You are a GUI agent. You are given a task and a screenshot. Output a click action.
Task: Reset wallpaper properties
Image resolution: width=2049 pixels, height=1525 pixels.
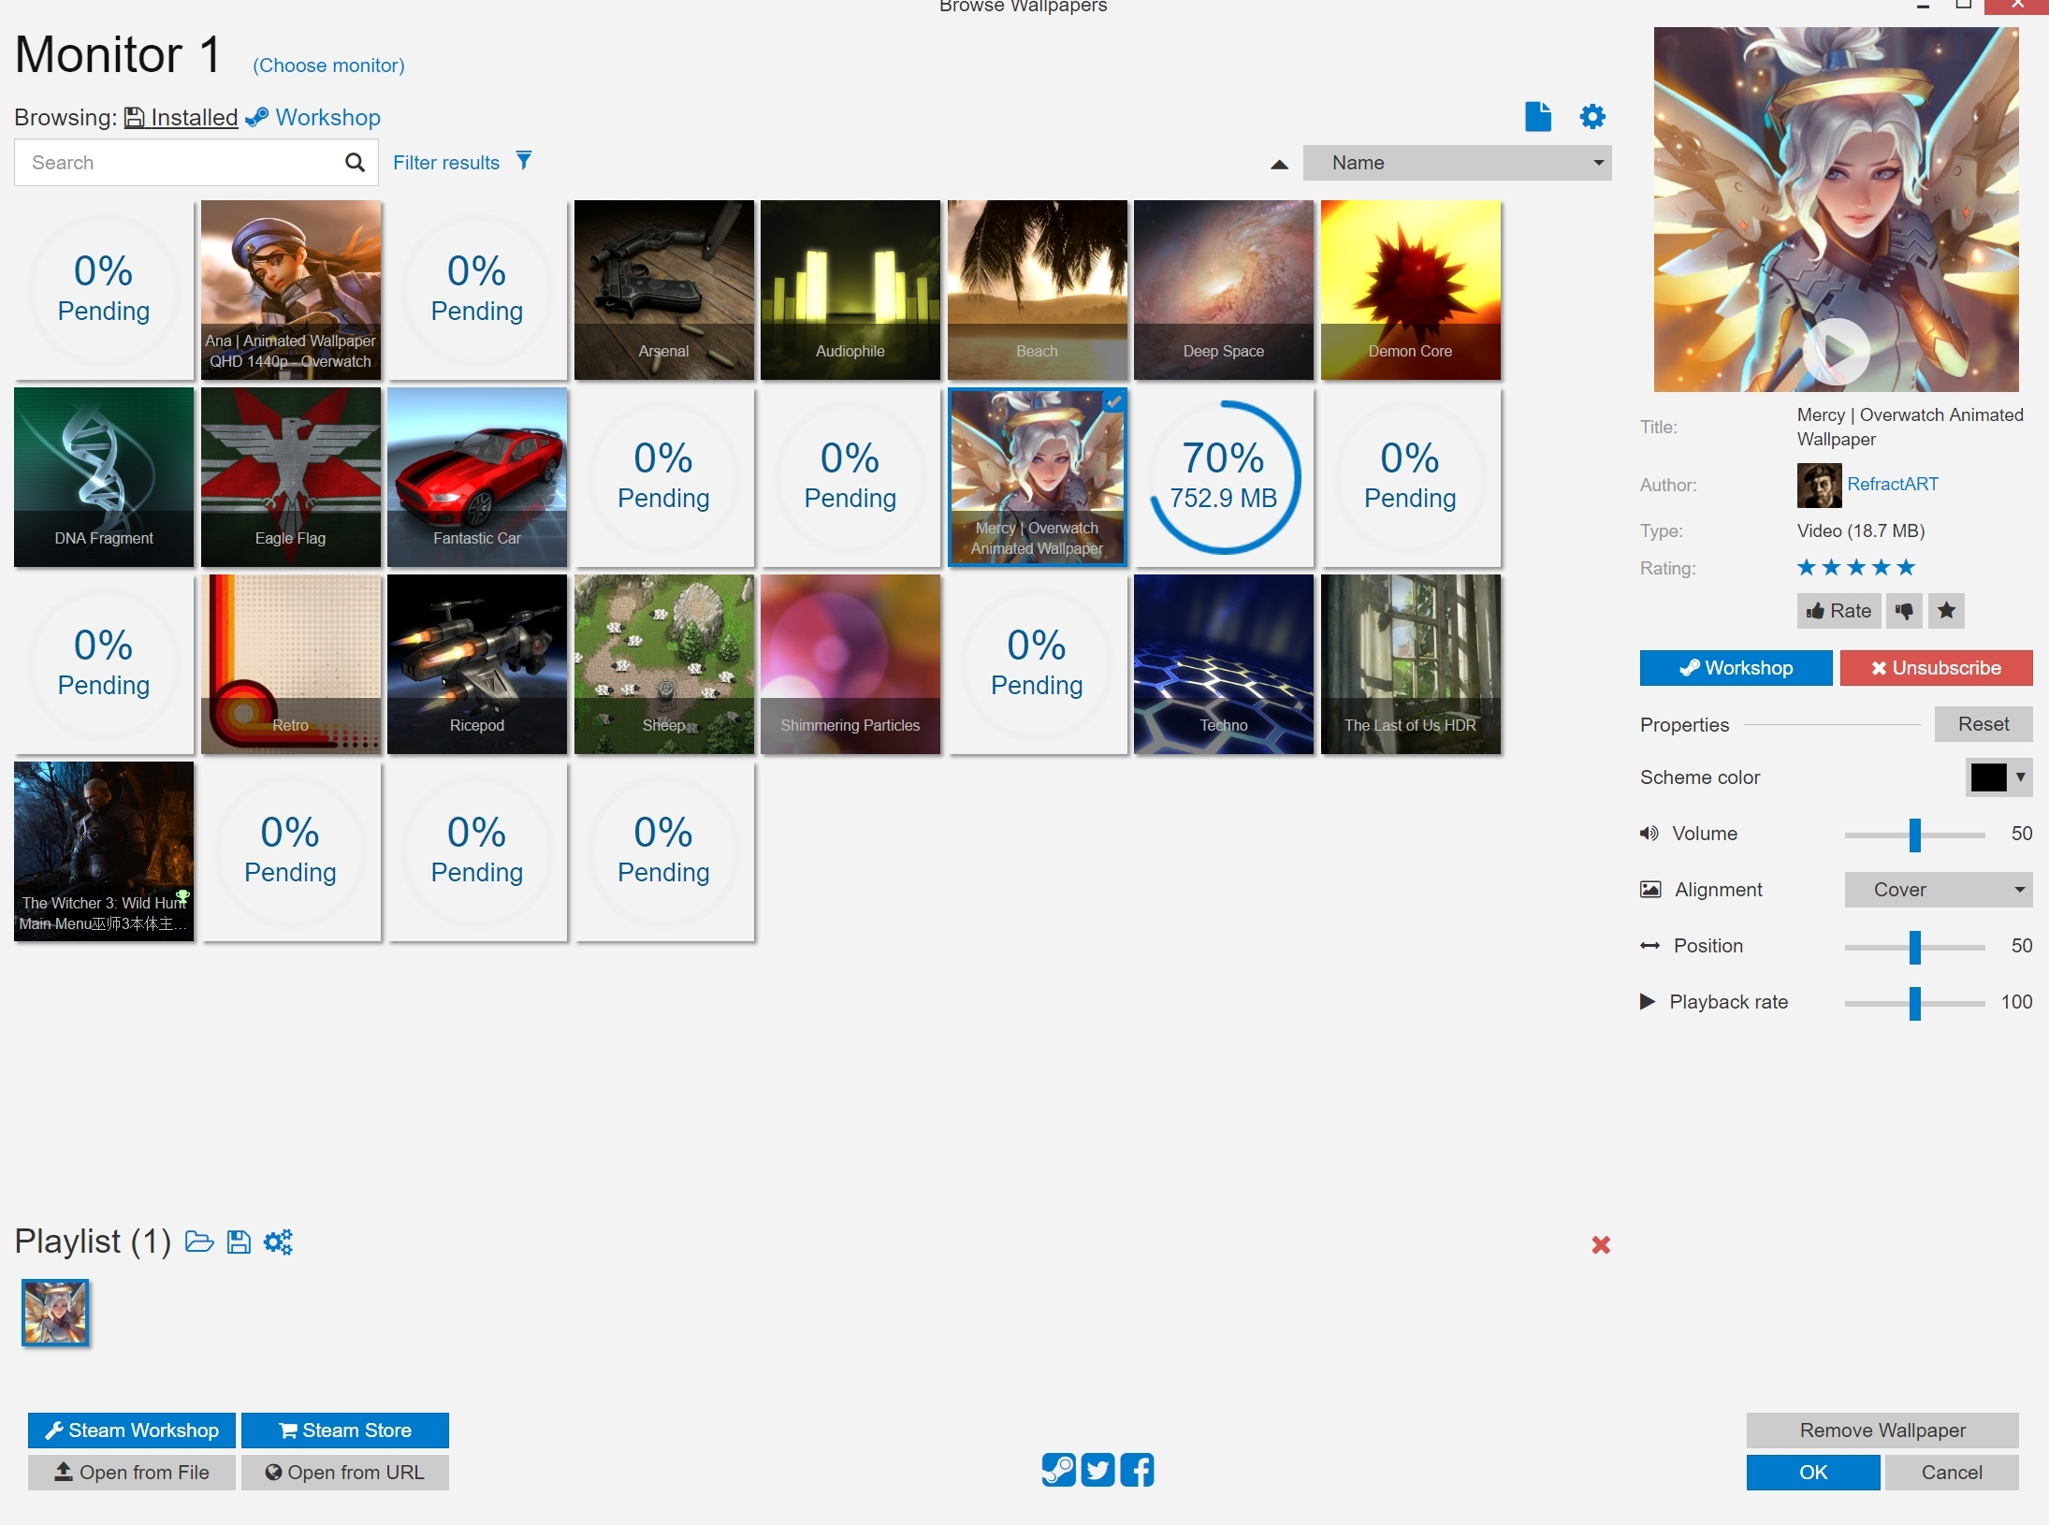pos(1984,724)
